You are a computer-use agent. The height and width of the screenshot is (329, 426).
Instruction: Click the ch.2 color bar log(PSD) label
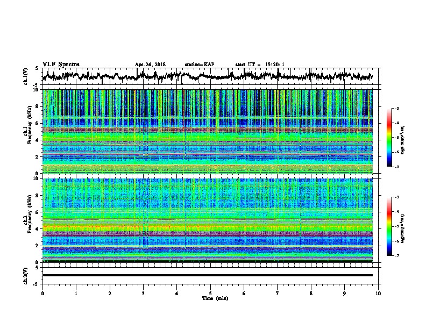coord(403,228)
